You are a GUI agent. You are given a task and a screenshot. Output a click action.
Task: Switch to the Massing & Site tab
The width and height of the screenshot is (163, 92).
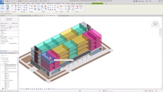[50, 3]
